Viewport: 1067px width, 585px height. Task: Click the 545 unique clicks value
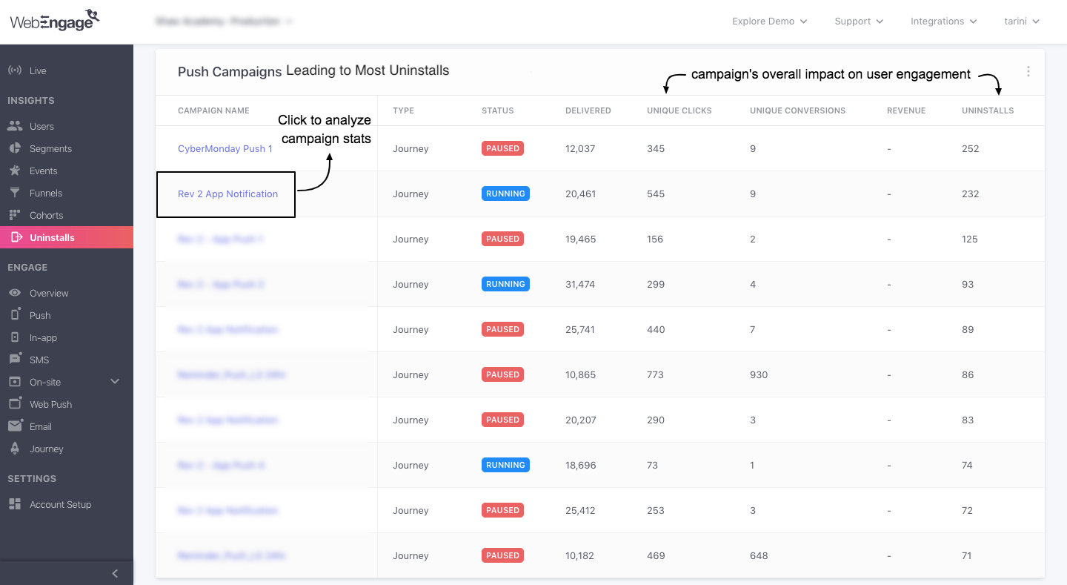click(656, 194)
